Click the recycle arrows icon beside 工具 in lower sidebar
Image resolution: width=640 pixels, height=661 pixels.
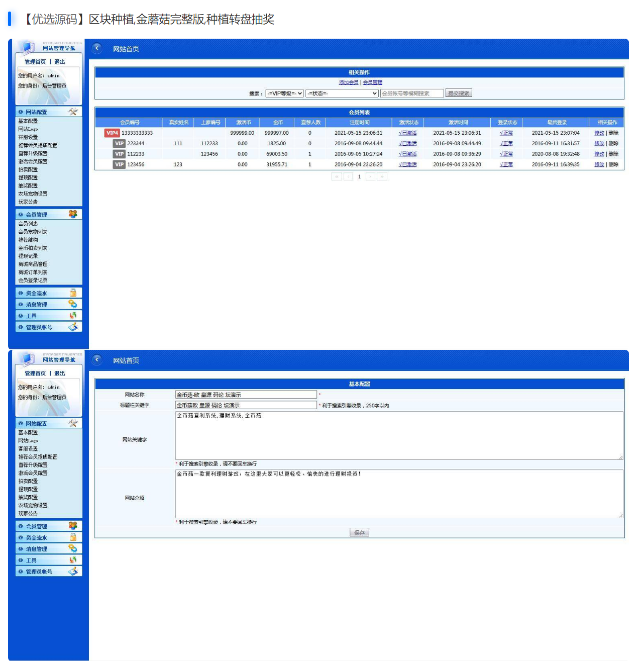click(x=73, y=559)
